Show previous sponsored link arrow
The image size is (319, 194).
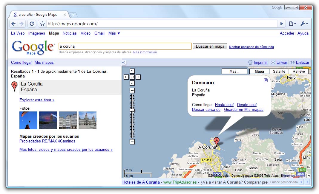point(301,182)
